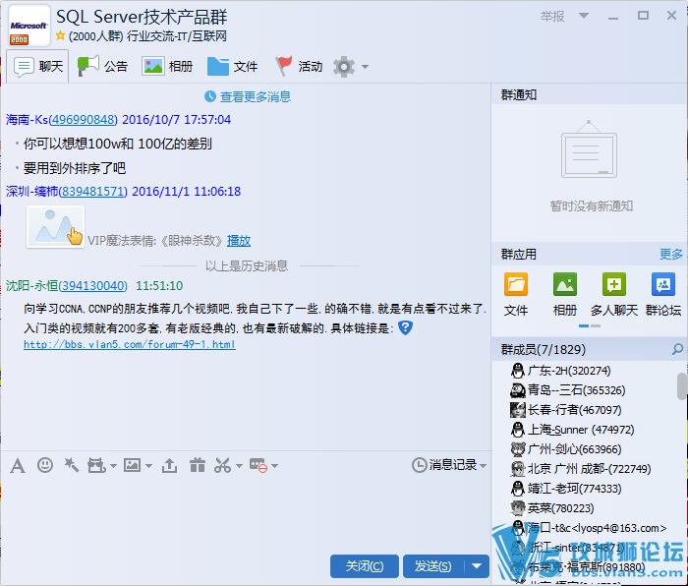The image size is (688, 586).
Task: Click the group avatar Microsoft logo
Action: coord(29,27)
